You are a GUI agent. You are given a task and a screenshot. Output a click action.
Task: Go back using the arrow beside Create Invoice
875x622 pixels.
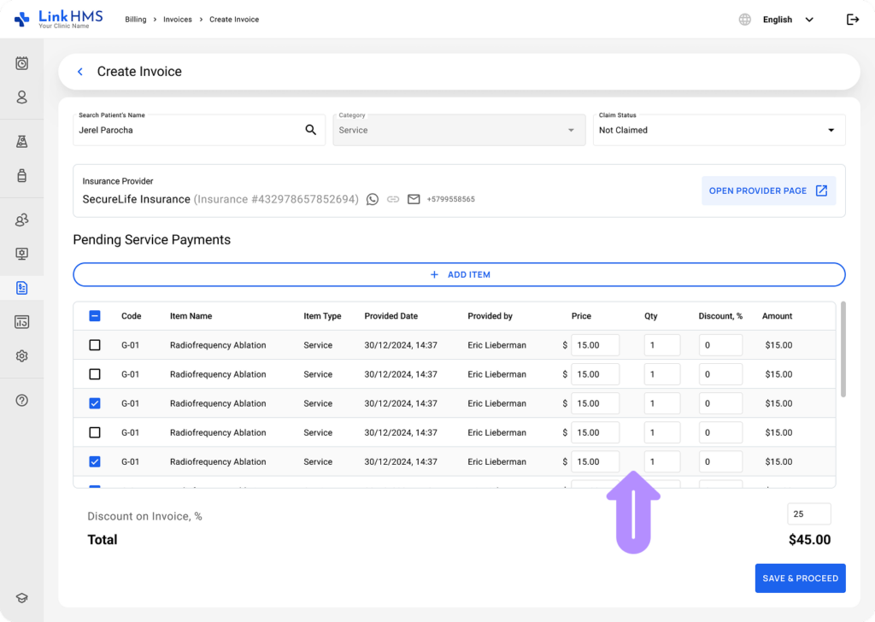point(80,72)
